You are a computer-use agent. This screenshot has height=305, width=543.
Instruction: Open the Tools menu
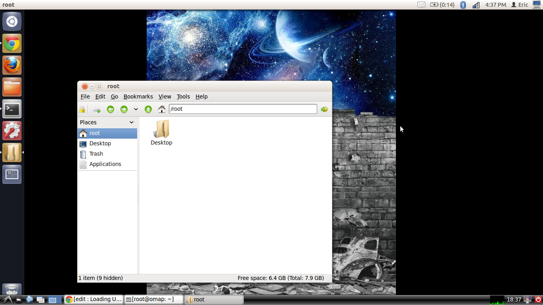183,97
